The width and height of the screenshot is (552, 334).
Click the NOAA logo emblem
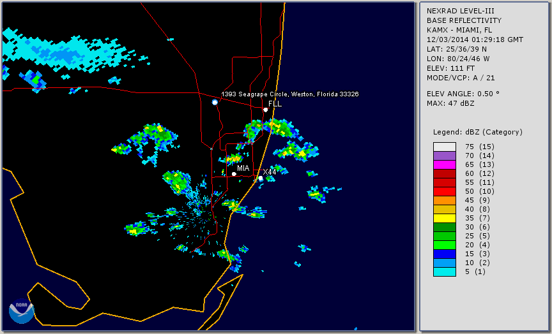point(22,311)
